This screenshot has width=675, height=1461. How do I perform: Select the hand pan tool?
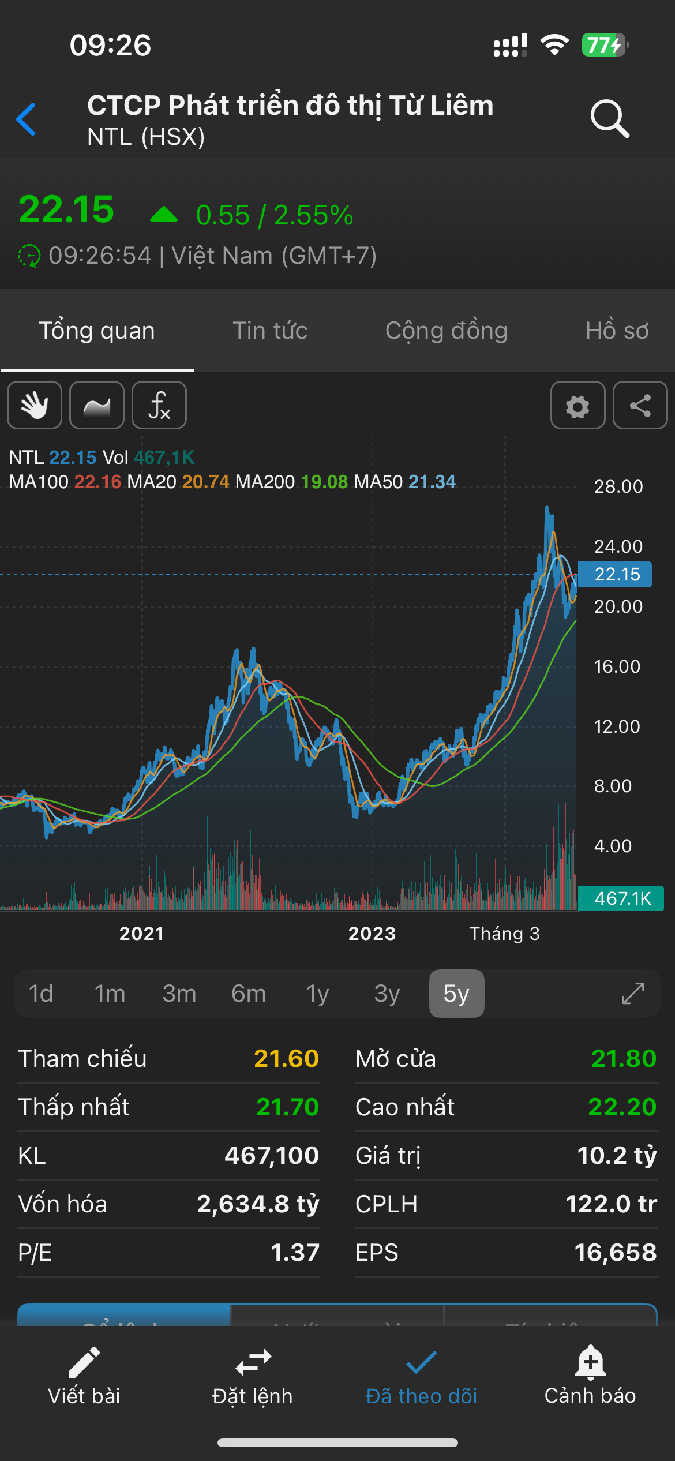pyautogui.click(x=35, y=405)
